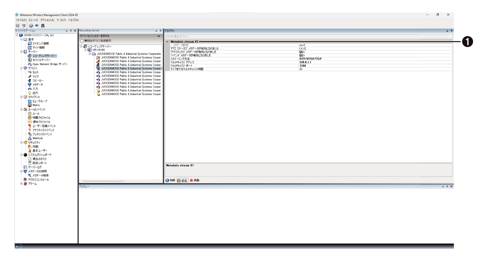Select the マイク device node

(x=36, y=76)
